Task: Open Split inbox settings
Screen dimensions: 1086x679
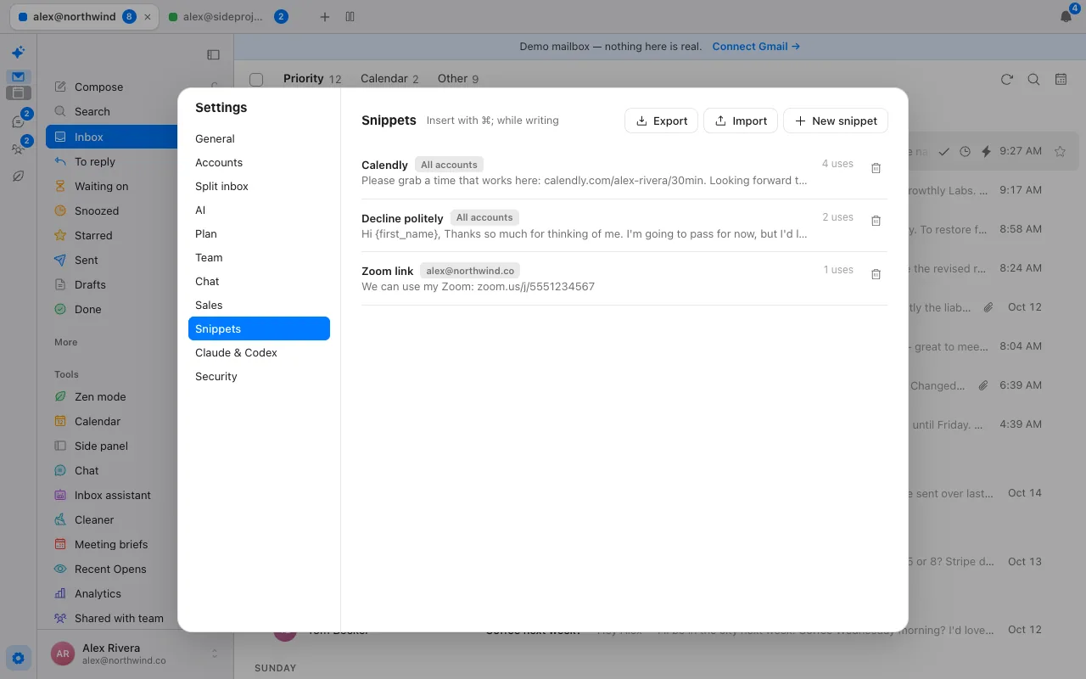Action: (259, 186)
